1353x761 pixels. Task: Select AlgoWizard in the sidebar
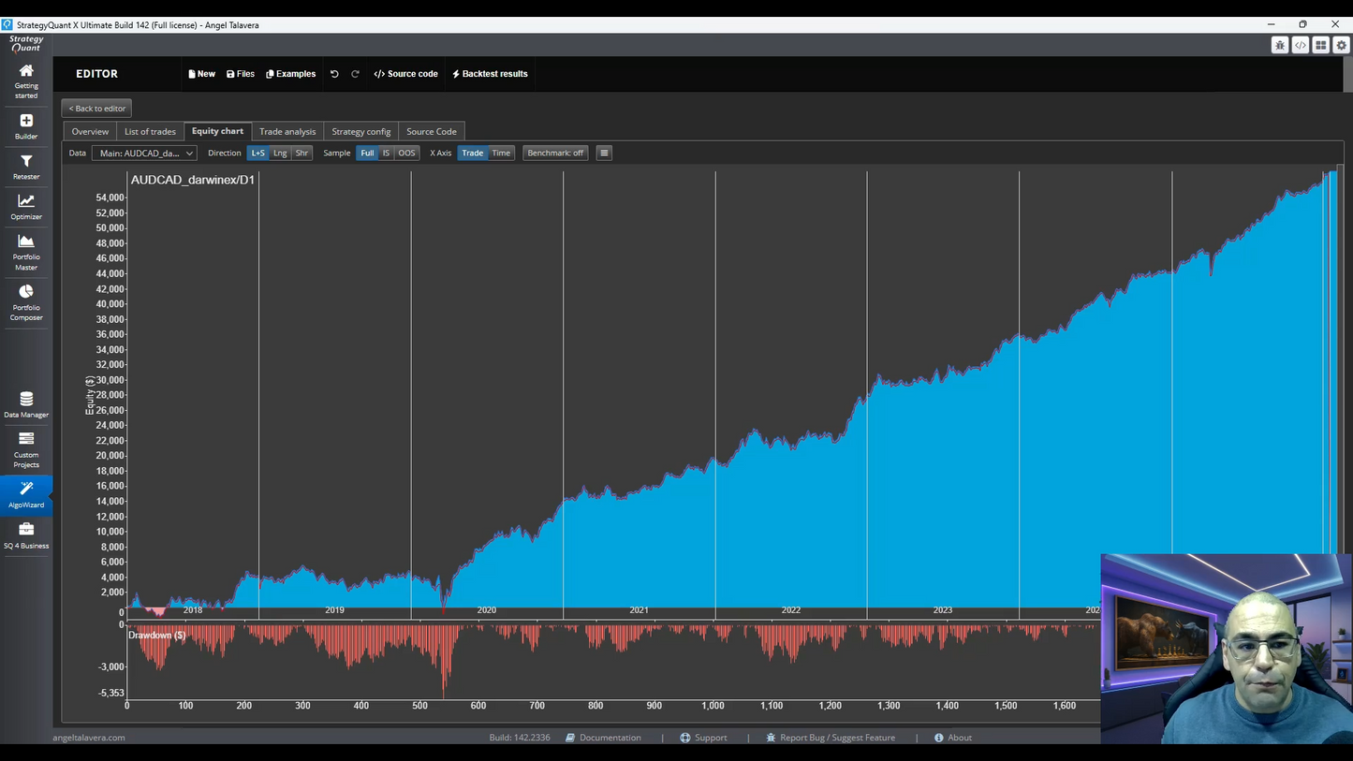click(26, 494)
